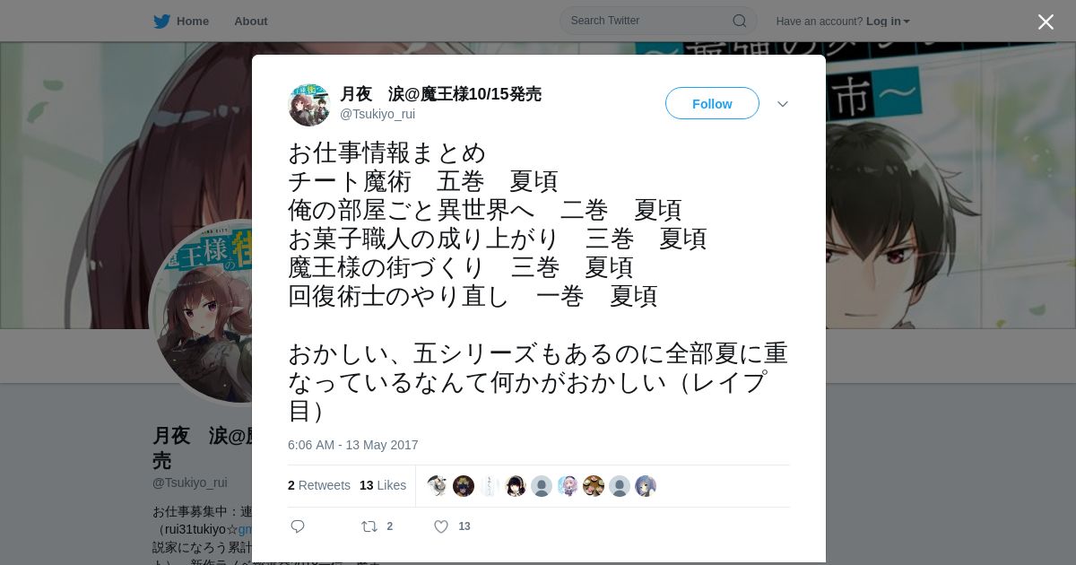Open the tweet timestamp 13 May 2017
Screen dimensions: 1076x565
tap(353, 445)
